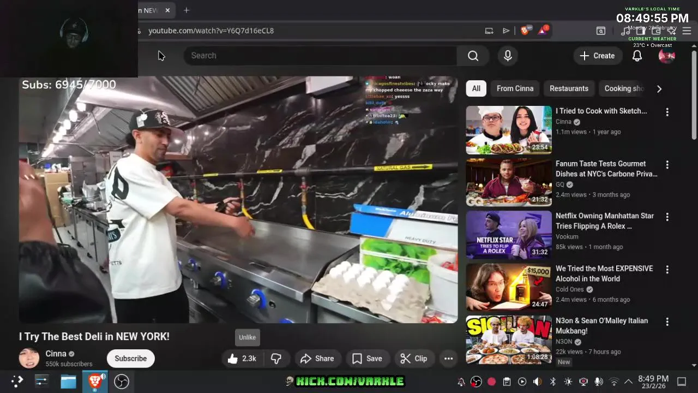Viewport: 698px width, 393px height.
Task: Click the show desktop button in taskbar
Action: click(682, 382)
